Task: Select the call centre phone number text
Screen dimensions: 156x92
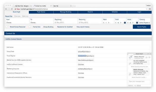Action: (x=91, y=47)
